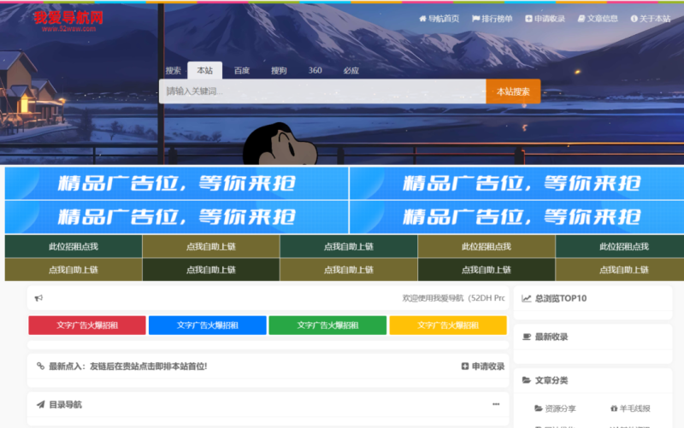The image size is (684, 428).
Task: Open the 资源分享 article category link
Action: click(555, 408)
